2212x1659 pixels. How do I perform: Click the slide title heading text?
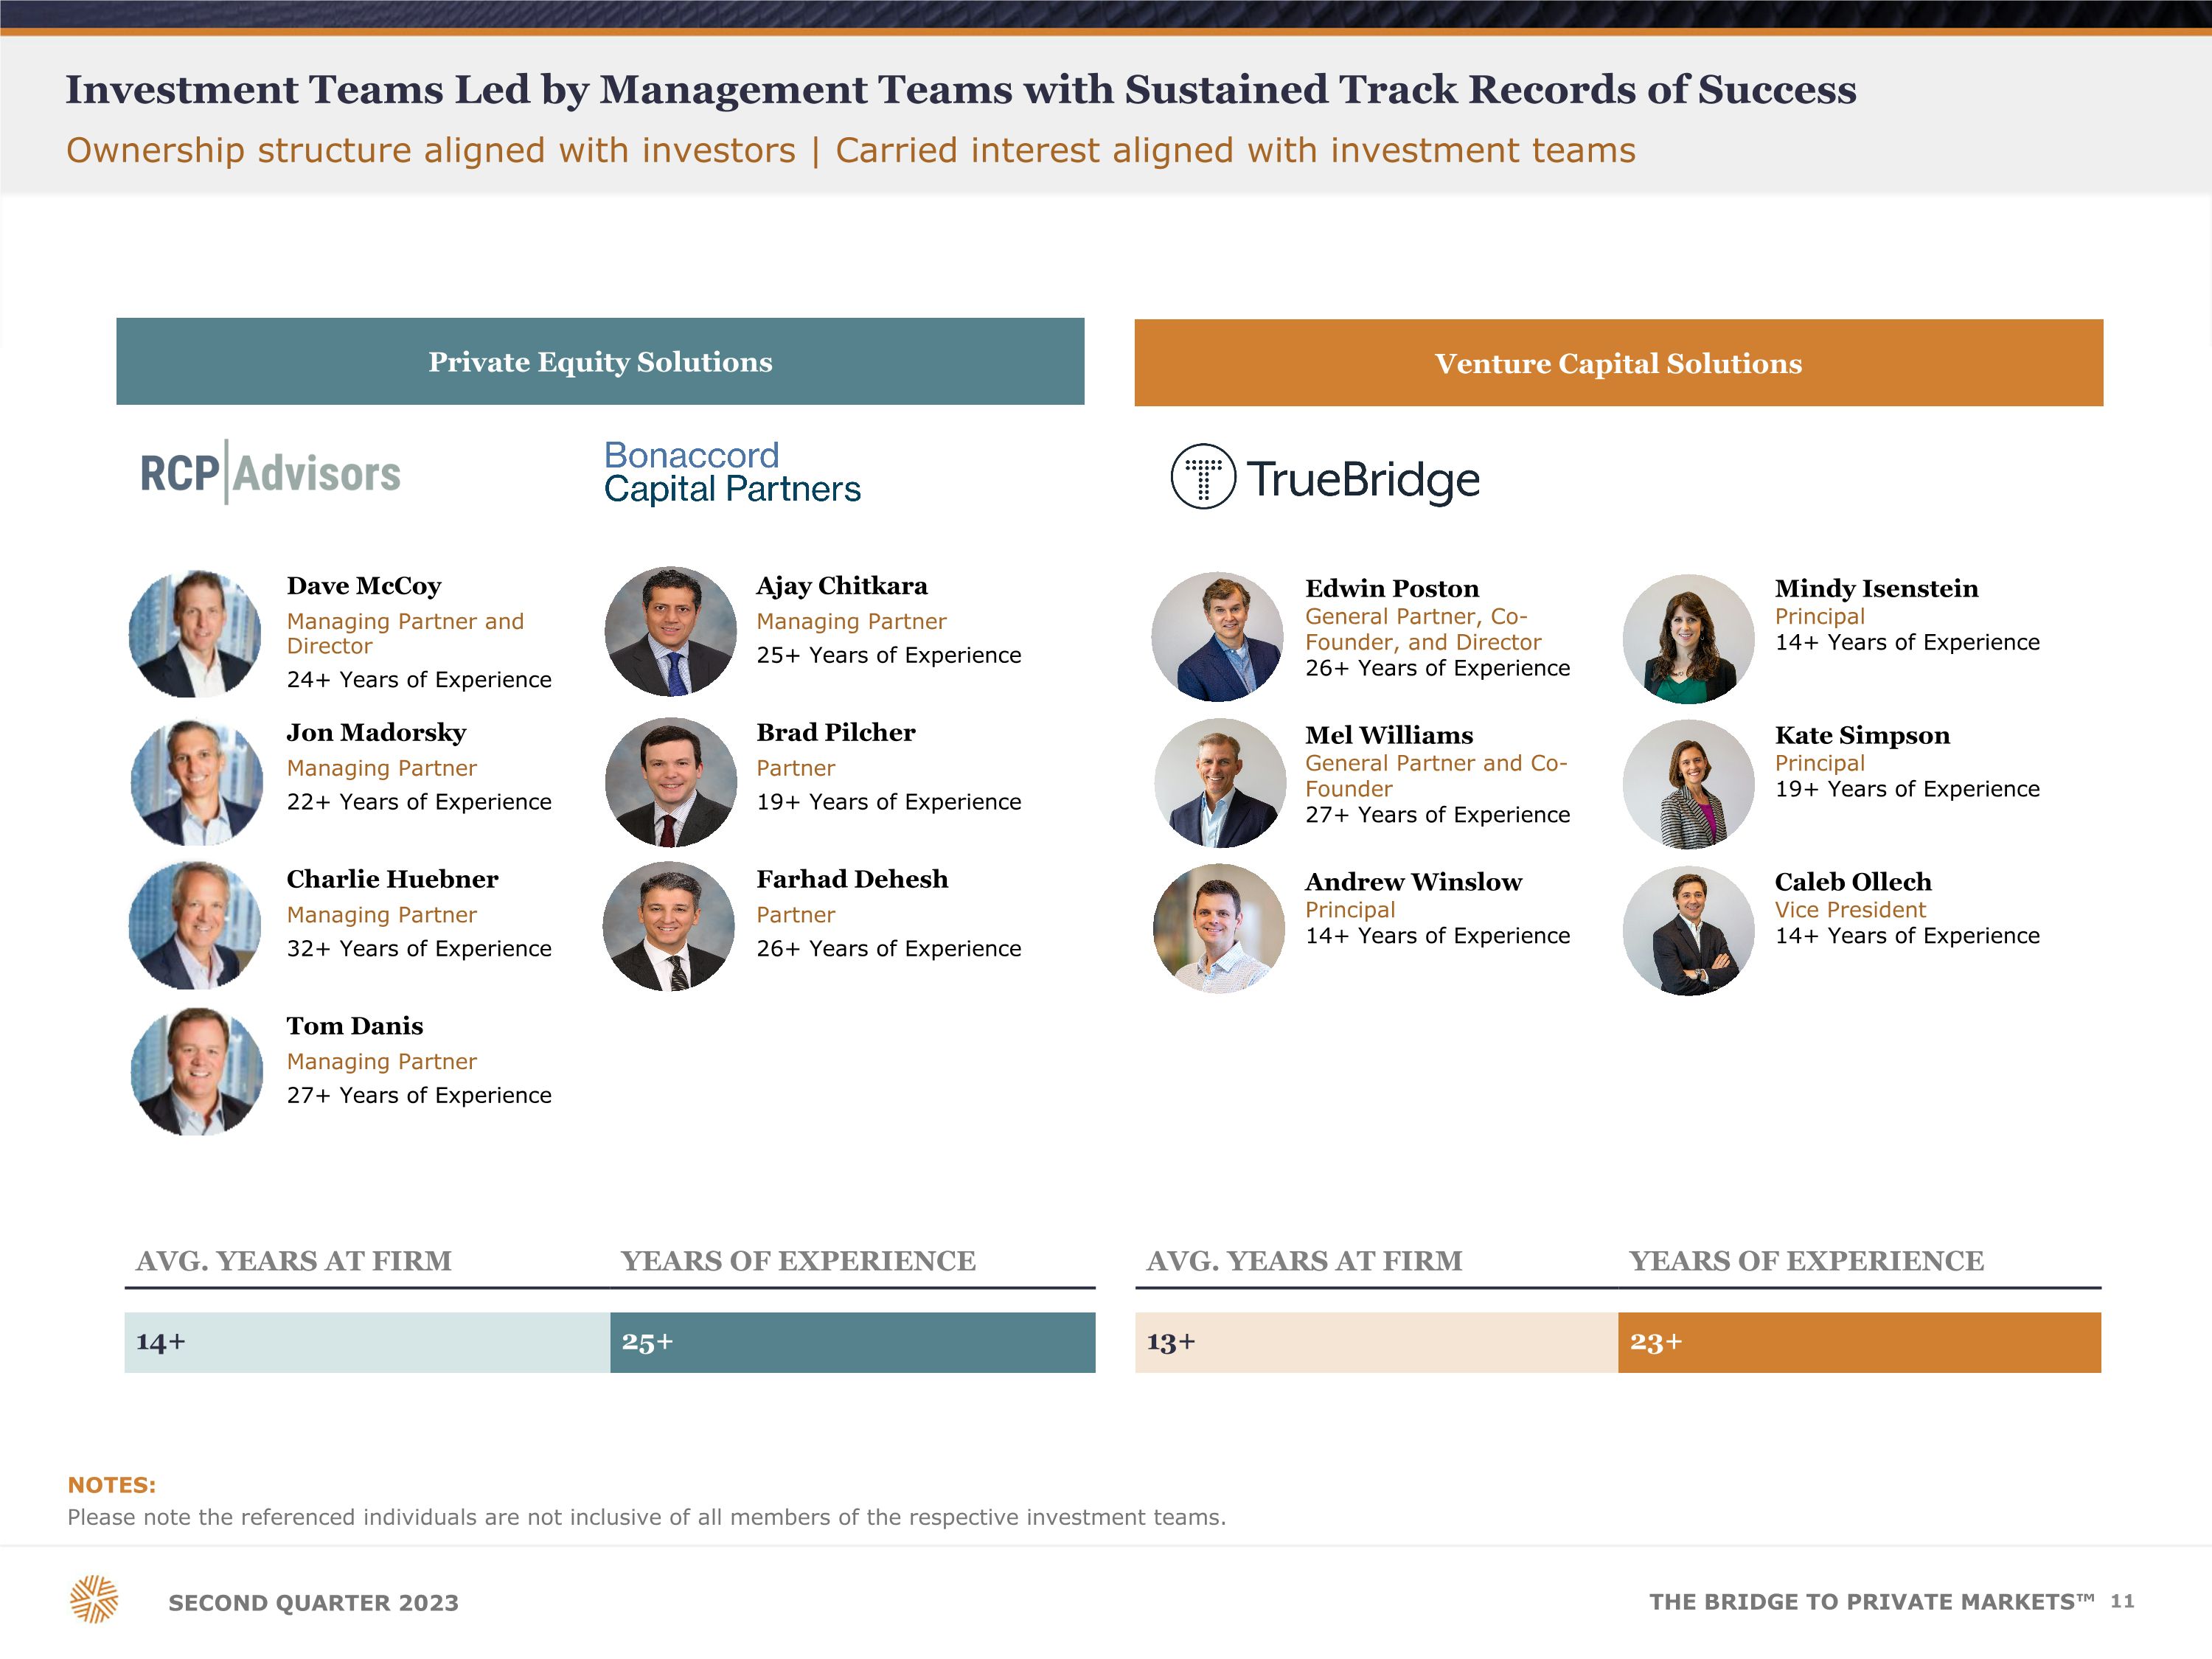960,90
